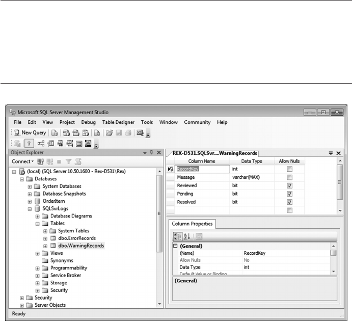This screenshot has height=321, width=352.
Task: Pin the Object Explorer panel
Action: click(151, 152)
